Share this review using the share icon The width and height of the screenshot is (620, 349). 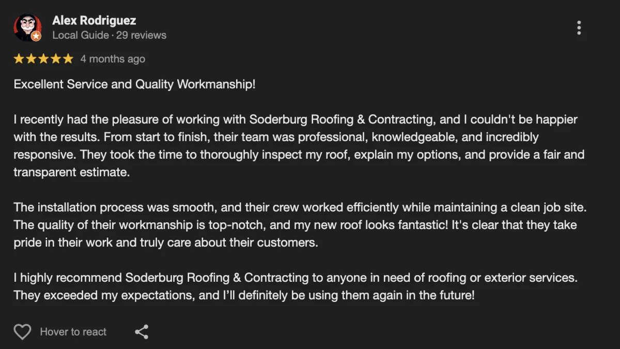coord(142,332)
